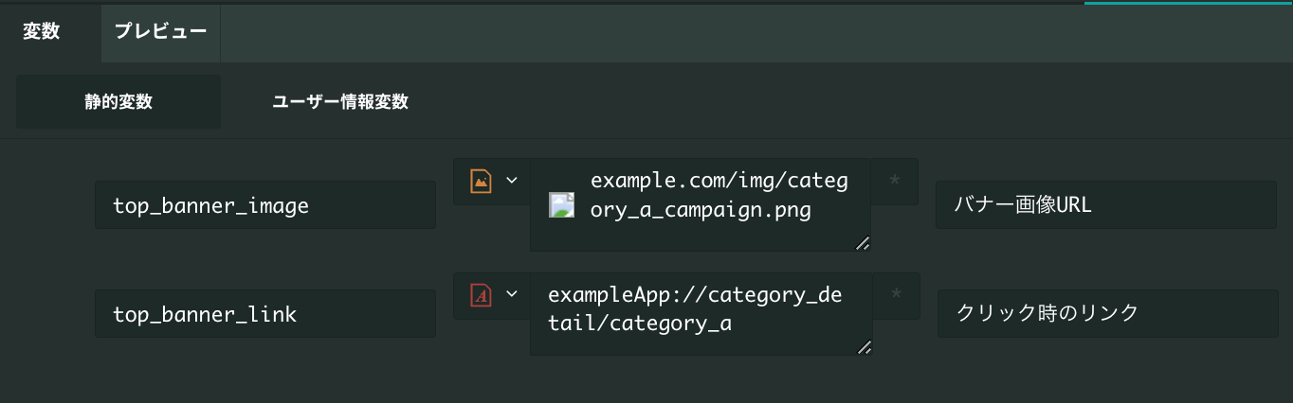The height and width of the screenshot is (403, 1293).
Task: Click the バナー画像URL description field
Action: (x=1106, y=205)
